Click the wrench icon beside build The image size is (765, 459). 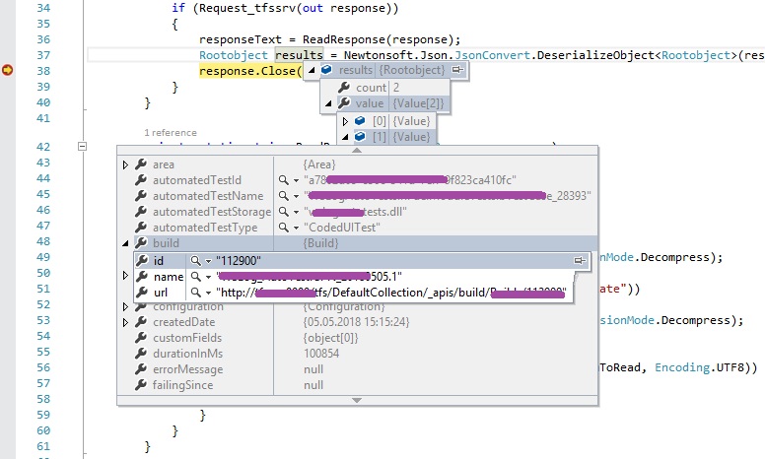pos(141,242)
